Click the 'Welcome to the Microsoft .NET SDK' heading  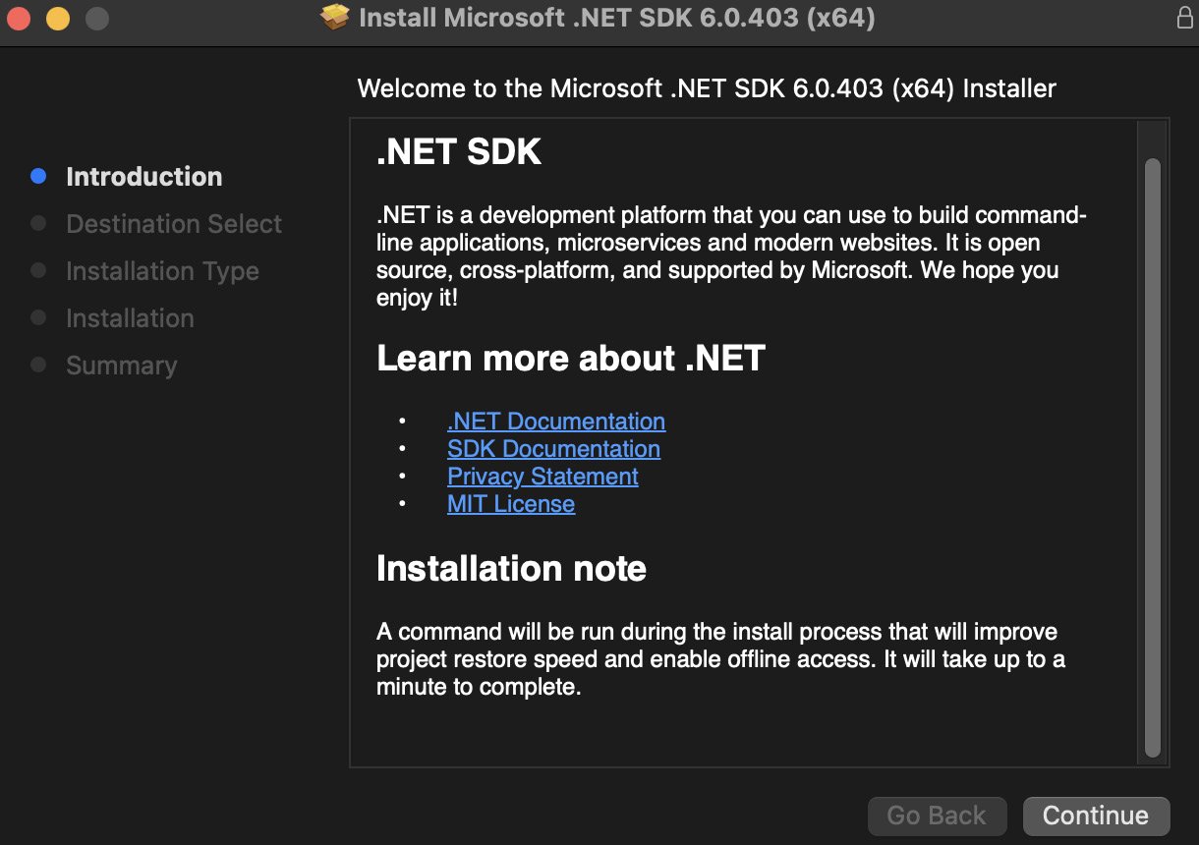(707, 88)
